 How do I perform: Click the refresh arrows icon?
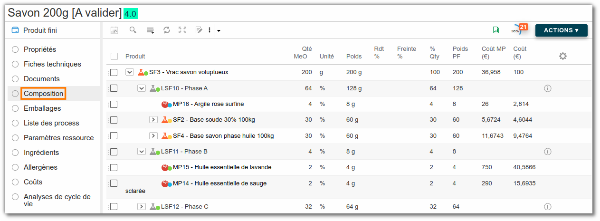point(167,30)
